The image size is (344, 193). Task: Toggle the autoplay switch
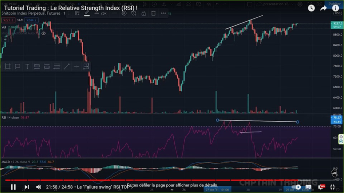(x=296, y=187)
